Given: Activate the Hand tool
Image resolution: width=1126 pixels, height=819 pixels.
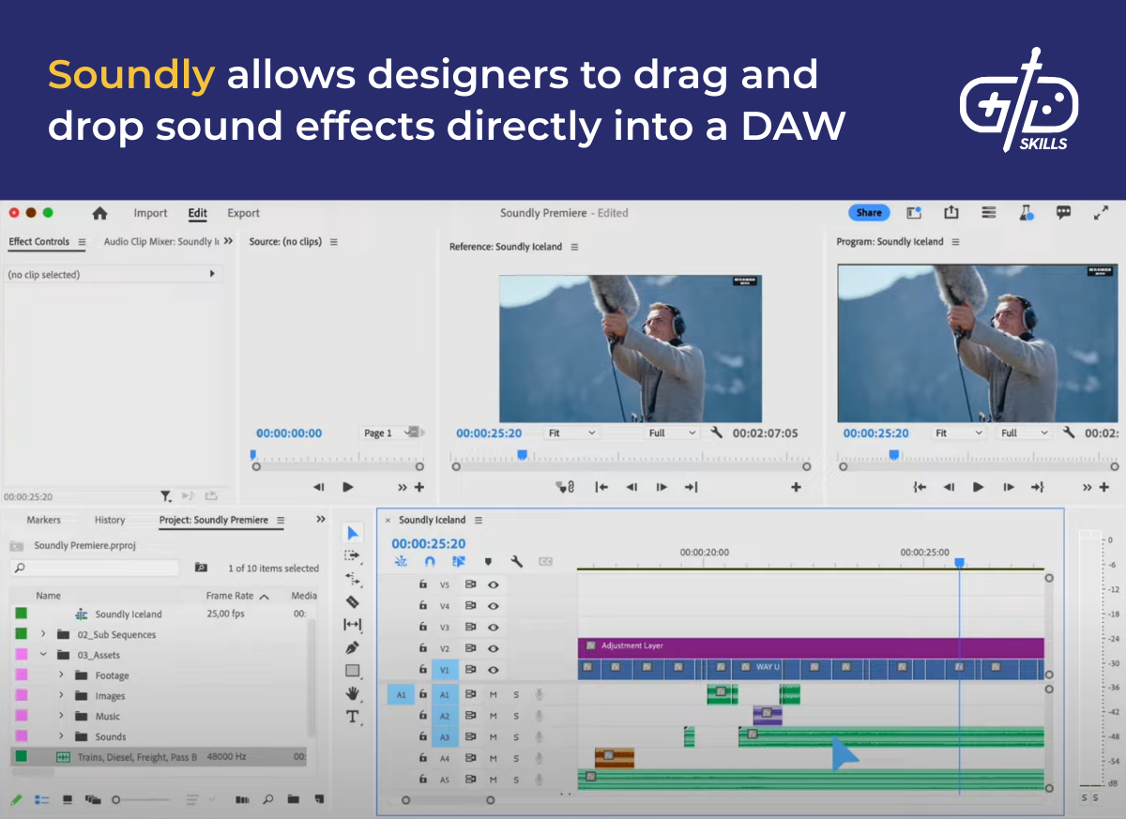Looking at the screenshot, I should tap(353, 694).
